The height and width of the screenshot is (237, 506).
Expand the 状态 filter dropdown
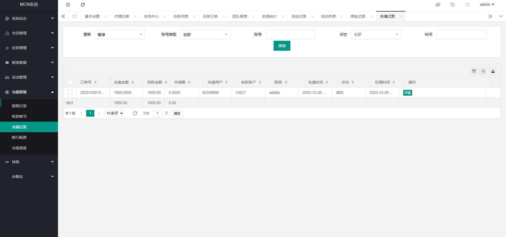coord(376,34)
